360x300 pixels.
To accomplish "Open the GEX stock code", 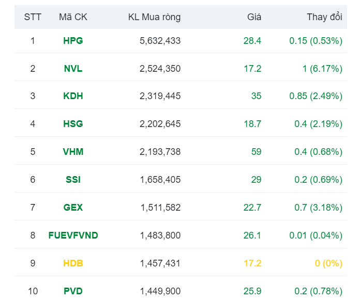I will coord(73,208).
